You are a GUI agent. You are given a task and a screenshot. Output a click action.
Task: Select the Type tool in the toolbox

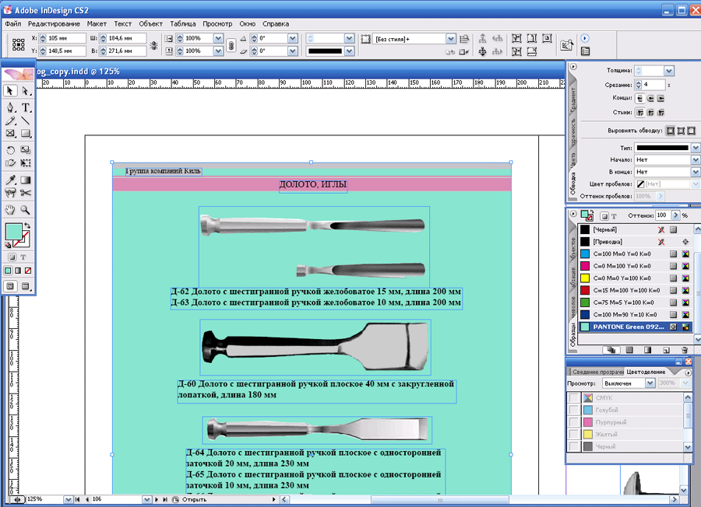point(26,107)
